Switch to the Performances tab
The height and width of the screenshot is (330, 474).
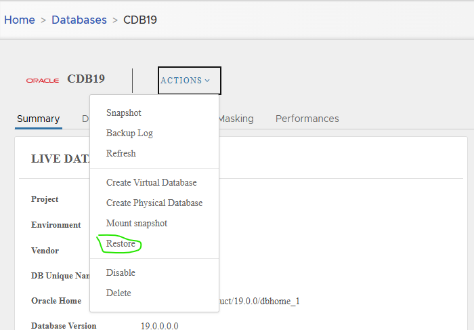pos(307,119)
